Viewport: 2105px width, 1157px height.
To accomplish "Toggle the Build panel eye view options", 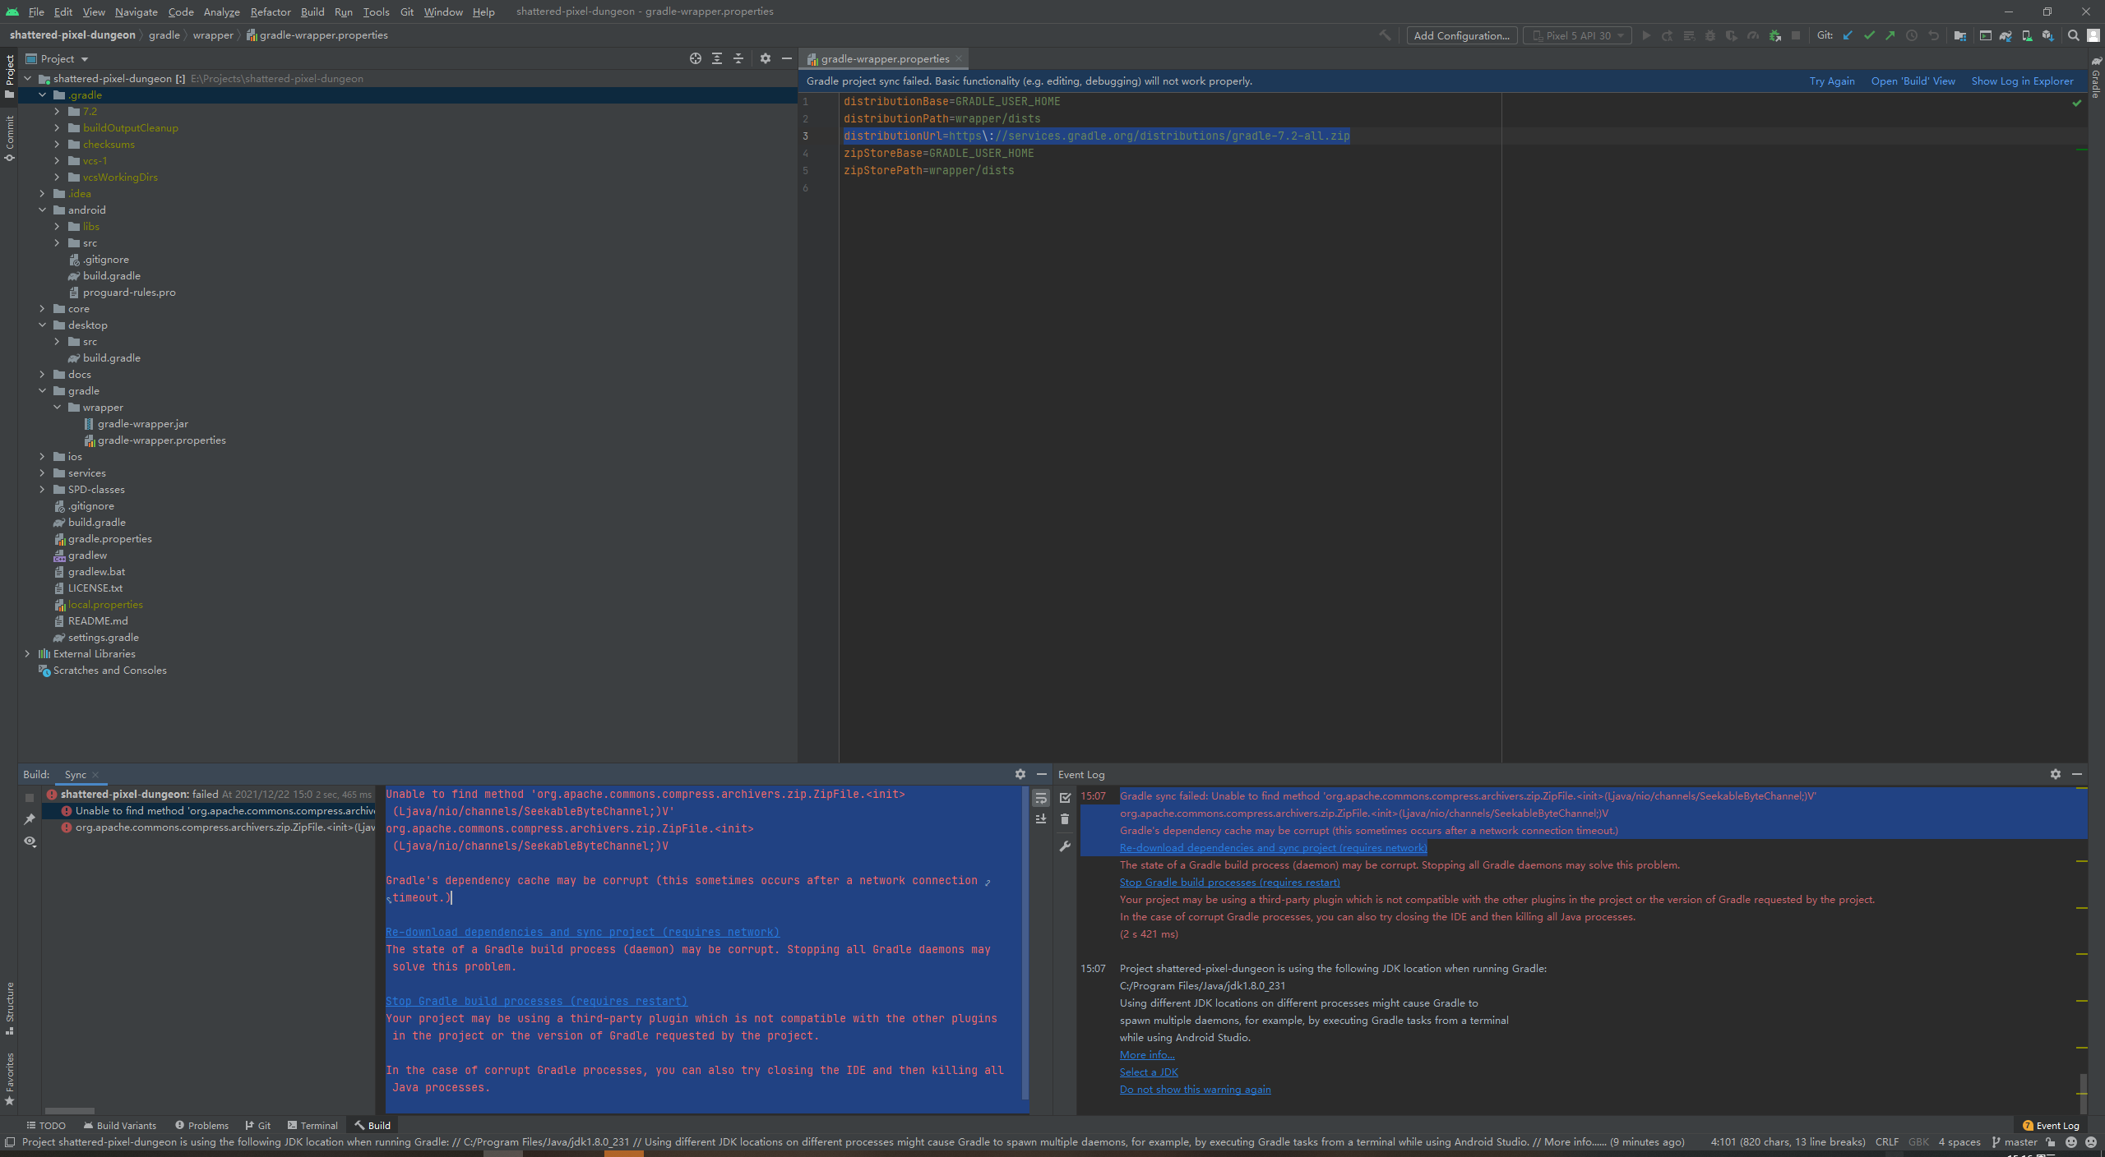I will coord(30,841).
